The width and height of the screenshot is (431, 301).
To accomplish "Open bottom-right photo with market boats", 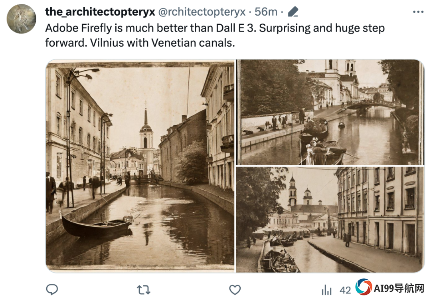I will (330, 220).
